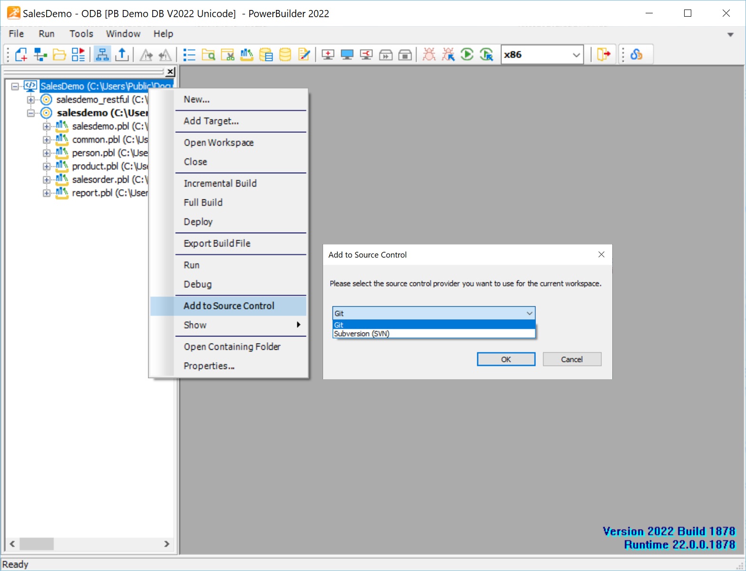Click the Exit door toolbar icon

pos(603,55)
